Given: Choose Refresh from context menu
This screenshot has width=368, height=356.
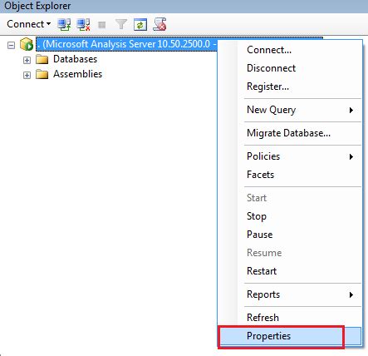Looking at the screenshot, I should [290, 318].
